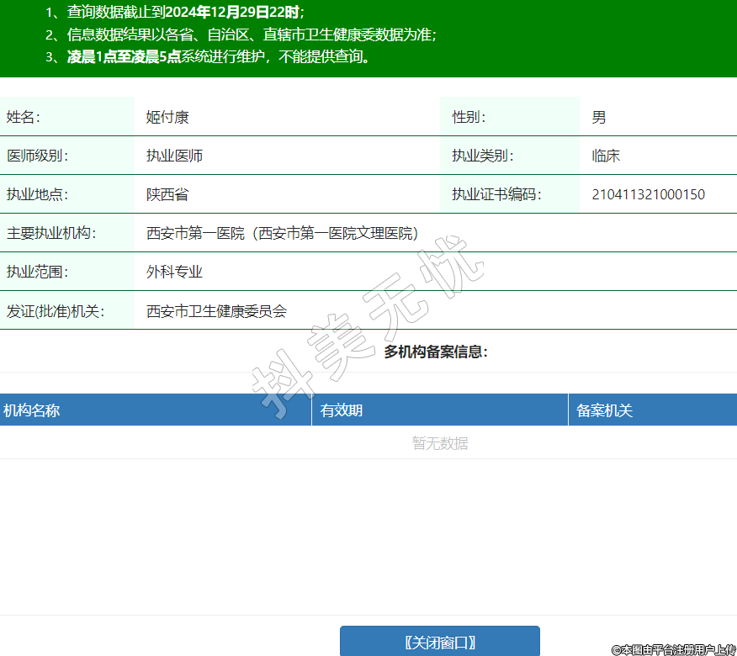The height and width of the screenshot is (656, 737).
Task: Click the name value next to 姓名
Action: point(167,117)
